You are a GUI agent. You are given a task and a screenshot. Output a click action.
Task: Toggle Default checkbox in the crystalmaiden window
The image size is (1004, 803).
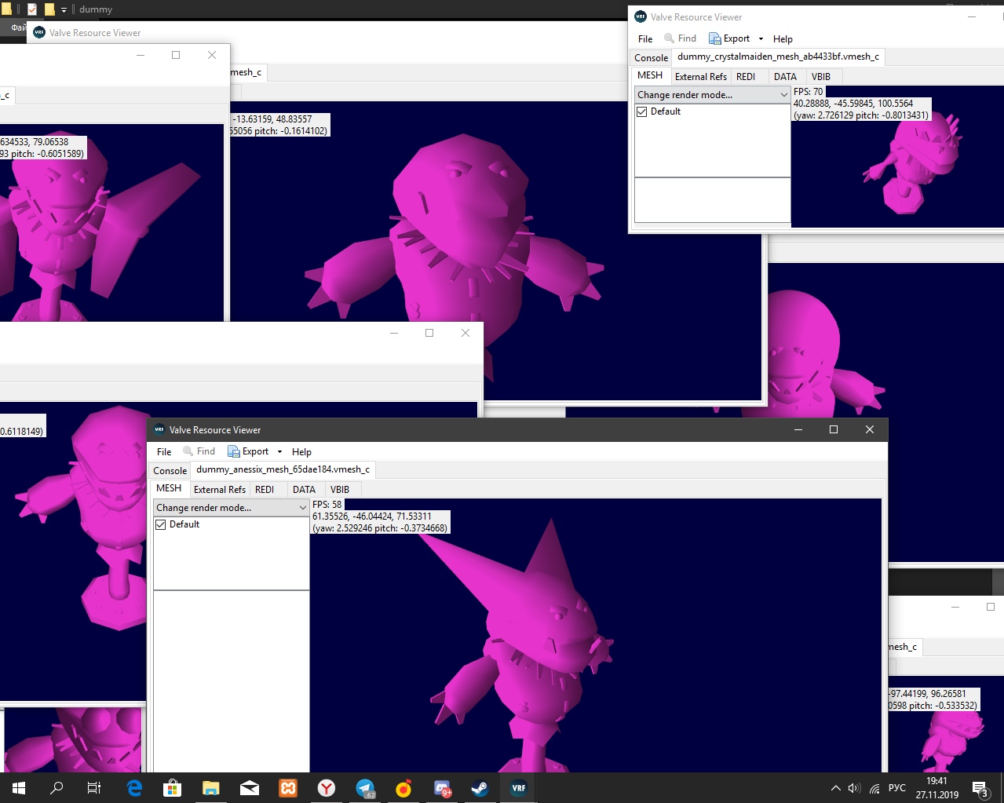coord(642,111)
